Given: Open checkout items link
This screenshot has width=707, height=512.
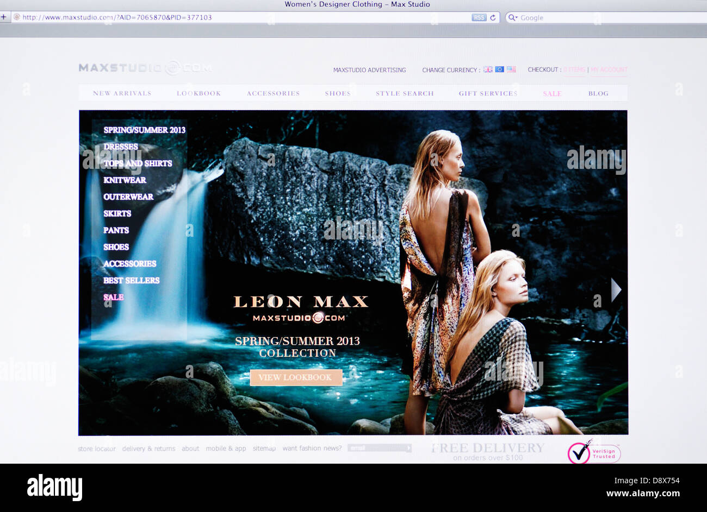Looking at the screenshot, I should 574,69.
